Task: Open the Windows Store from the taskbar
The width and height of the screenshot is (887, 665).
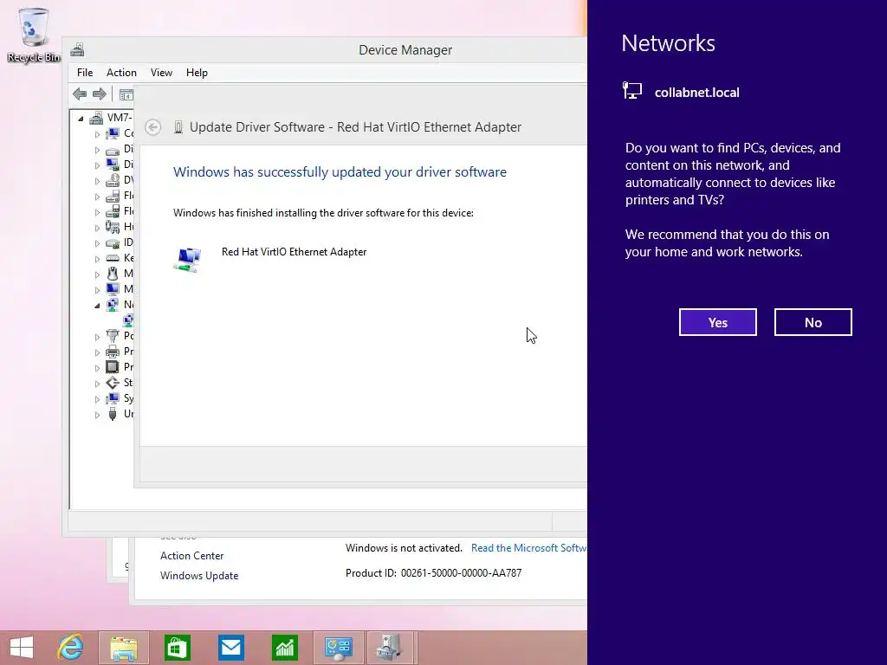Action: pyautogui.click(x=177, y=648)
